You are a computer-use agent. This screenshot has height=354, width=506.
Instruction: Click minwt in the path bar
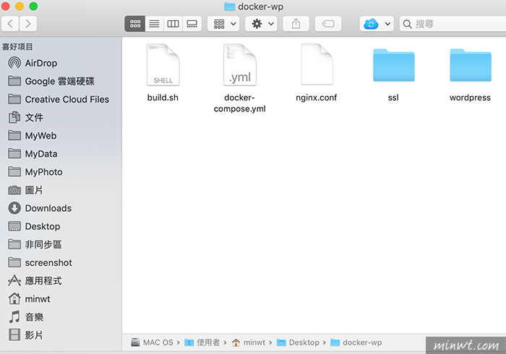(249, 342)
